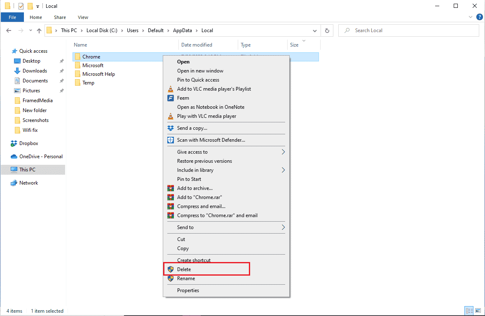Image resolution: width=485 pixels, height=316 pixels.
Task: Expand the Send to submenu
Action: [283, 227]
